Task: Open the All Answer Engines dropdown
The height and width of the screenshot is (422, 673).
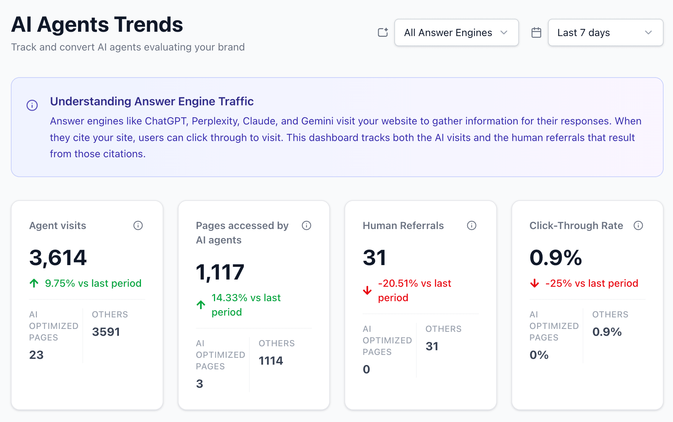Action: click(x=456, y=32)
